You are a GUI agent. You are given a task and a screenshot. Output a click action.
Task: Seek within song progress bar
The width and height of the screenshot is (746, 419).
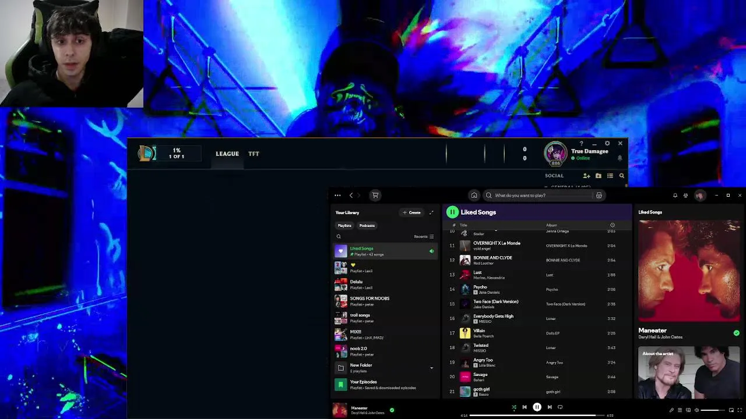pyautogui.click(x=537, y=416)
